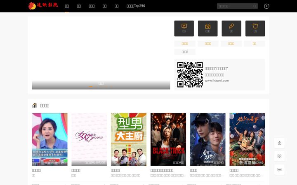Screen dimensions: 297x185
Task: Open the clock watch-history icon
Action: 266,6
